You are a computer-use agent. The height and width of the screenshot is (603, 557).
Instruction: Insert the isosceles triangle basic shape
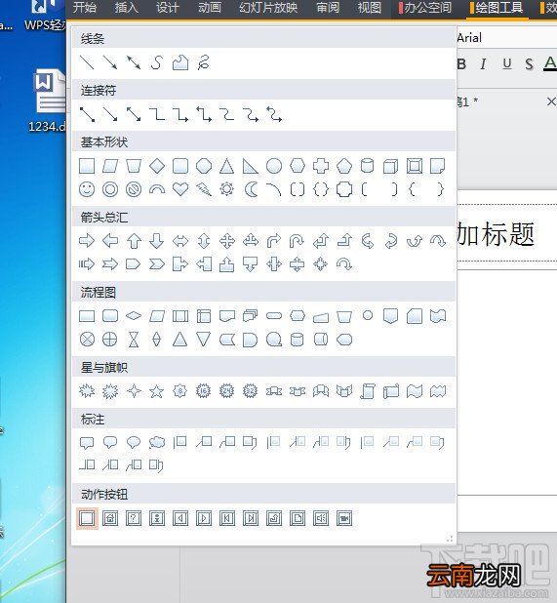226,166
